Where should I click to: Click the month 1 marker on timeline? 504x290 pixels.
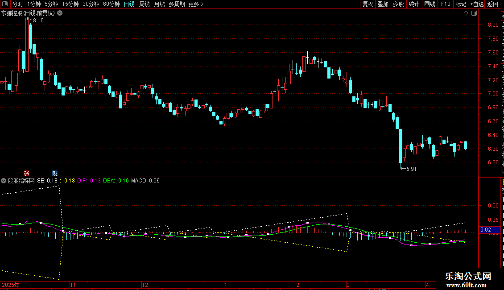pyautogui.click(x=226, y=285)
